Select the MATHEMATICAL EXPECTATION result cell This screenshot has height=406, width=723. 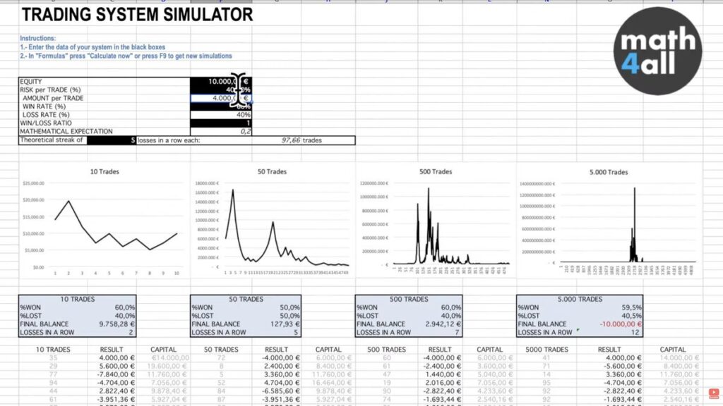tap(220, 132)
